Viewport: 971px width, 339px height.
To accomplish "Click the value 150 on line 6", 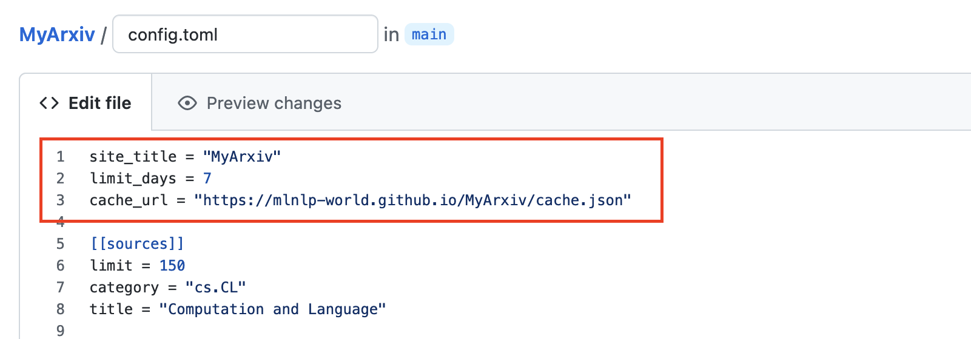I will tap(172, 266).
